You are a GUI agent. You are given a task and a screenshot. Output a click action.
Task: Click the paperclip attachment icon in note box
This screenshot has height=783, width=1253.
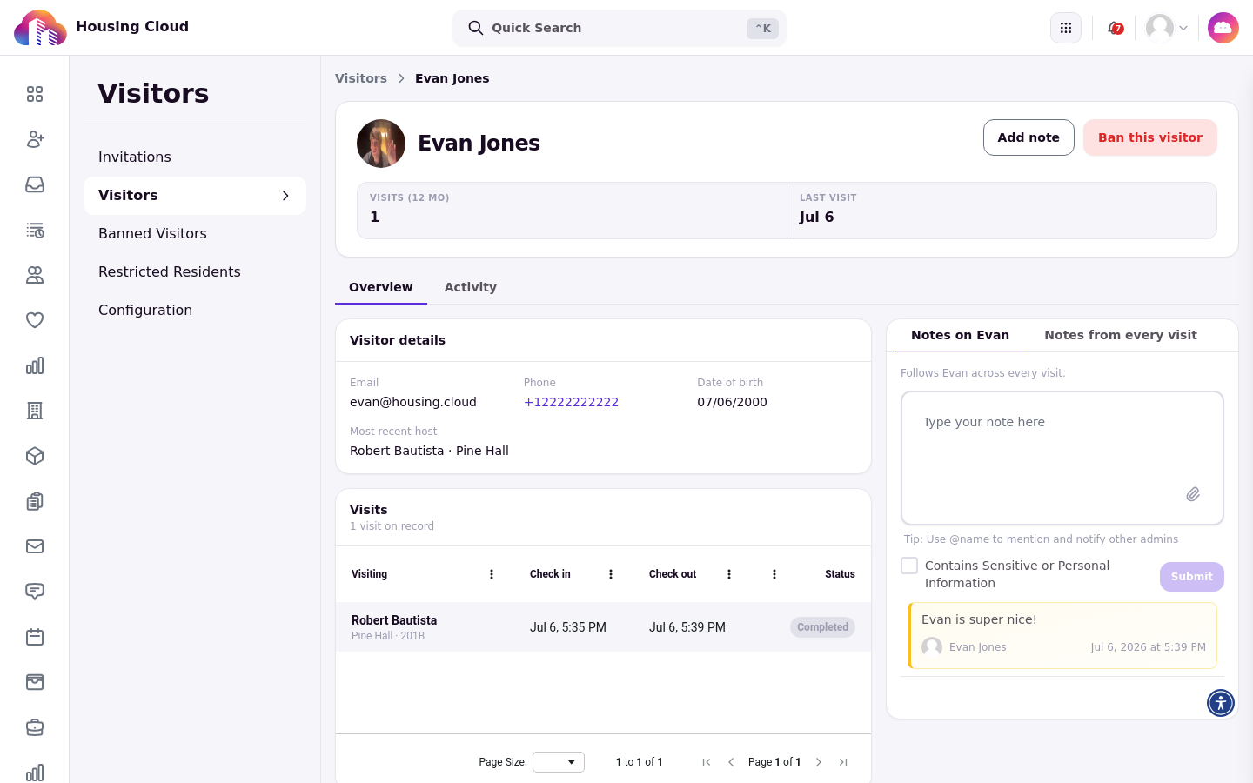tap(1193, 494)
